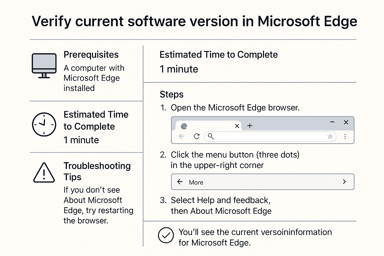Open a new tab with plus button
384x256 pixels.
(250, 126)
